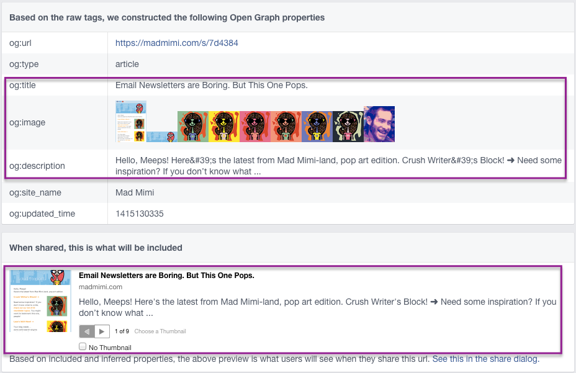The image size is (576, 373).
Task: Tick the No Thumbnail checkbox
Action: pos(83,346)
